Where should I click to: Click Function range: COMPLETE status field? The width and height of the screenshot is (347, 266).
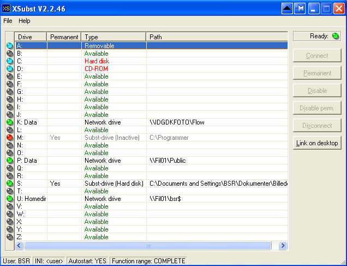pos(148,261)
